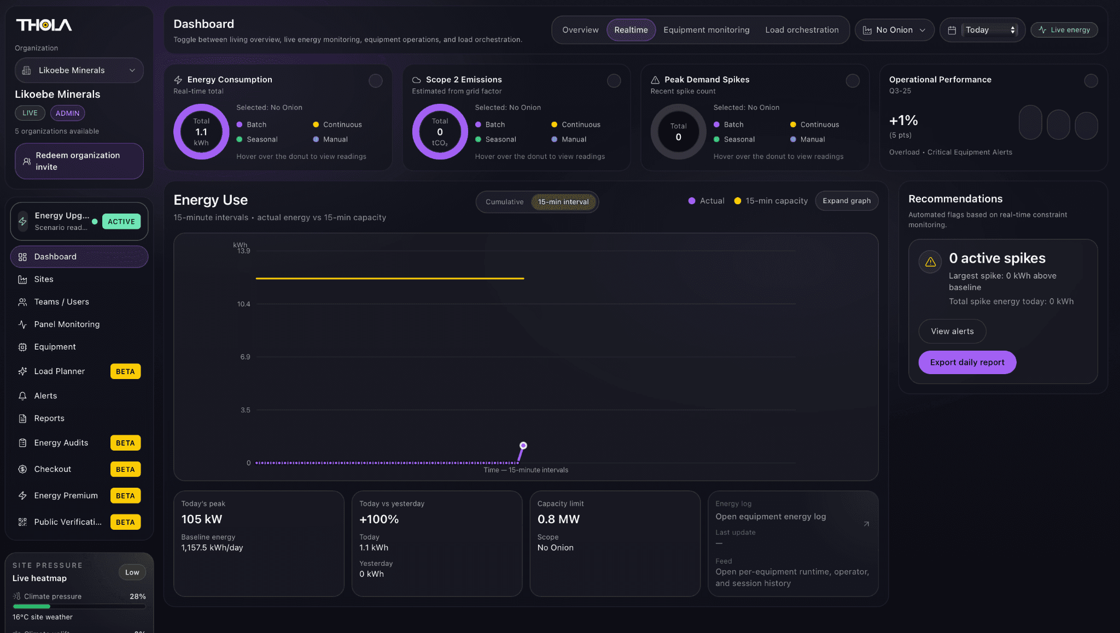The width and height of the screenshot is (1120, 633).
Task: Click the yellow 15-min capacity line
Action: [390, 279]
